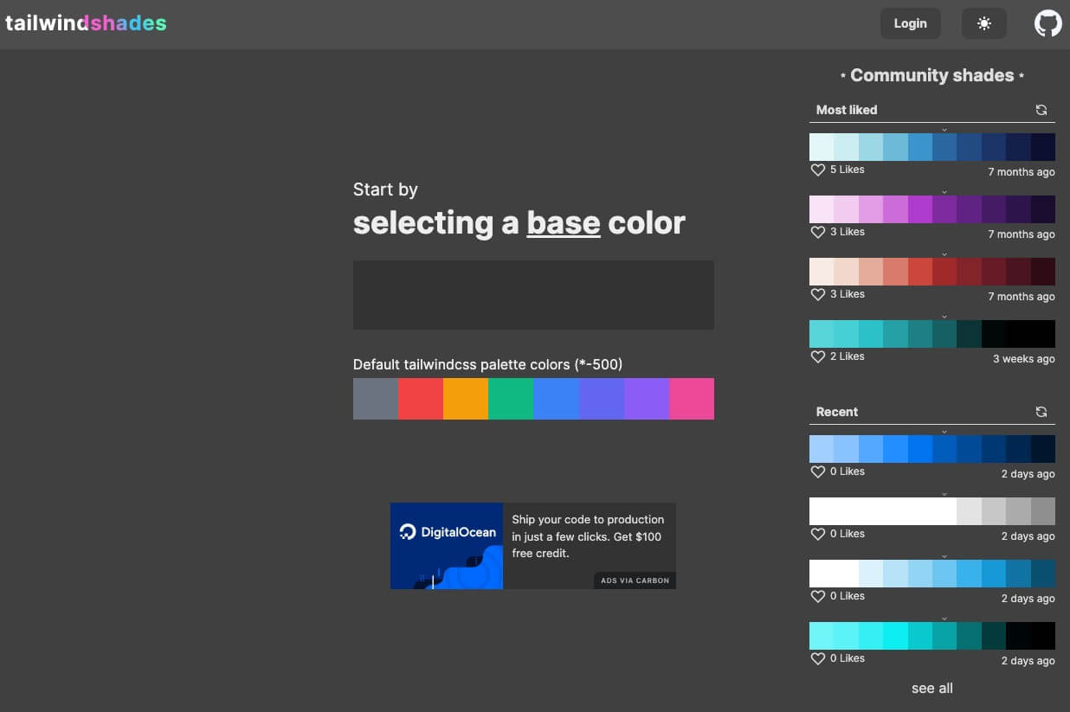
Task: Like the blue shade with 5 Likes
Action: [818, 170]
